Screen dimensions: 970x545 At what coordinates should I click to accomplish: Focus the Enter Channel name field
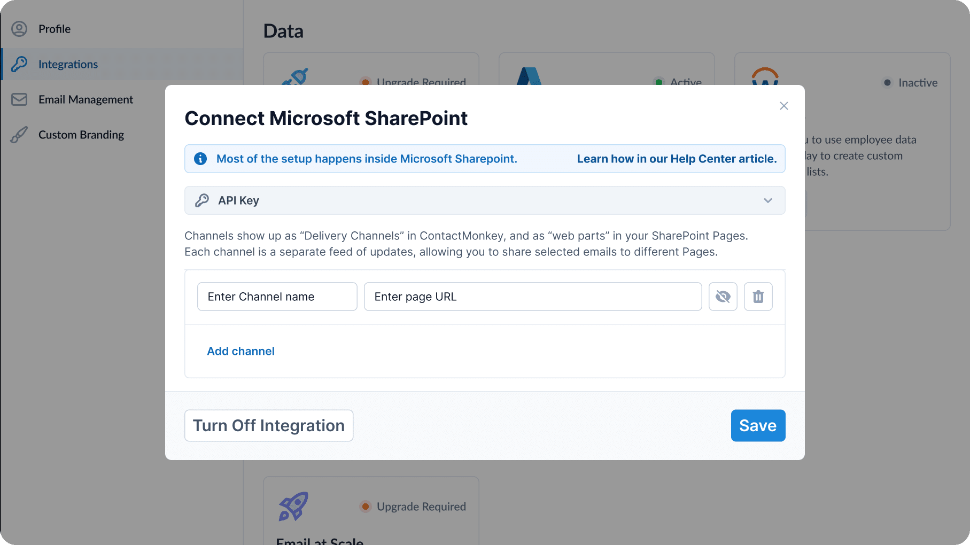coord(277,297)
